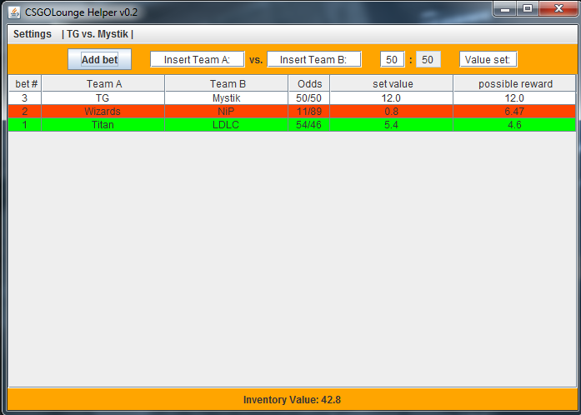Focus the Value set input field
Image resolution: width=581 pixels, height=415 pixels.
(x=488, y=59)
